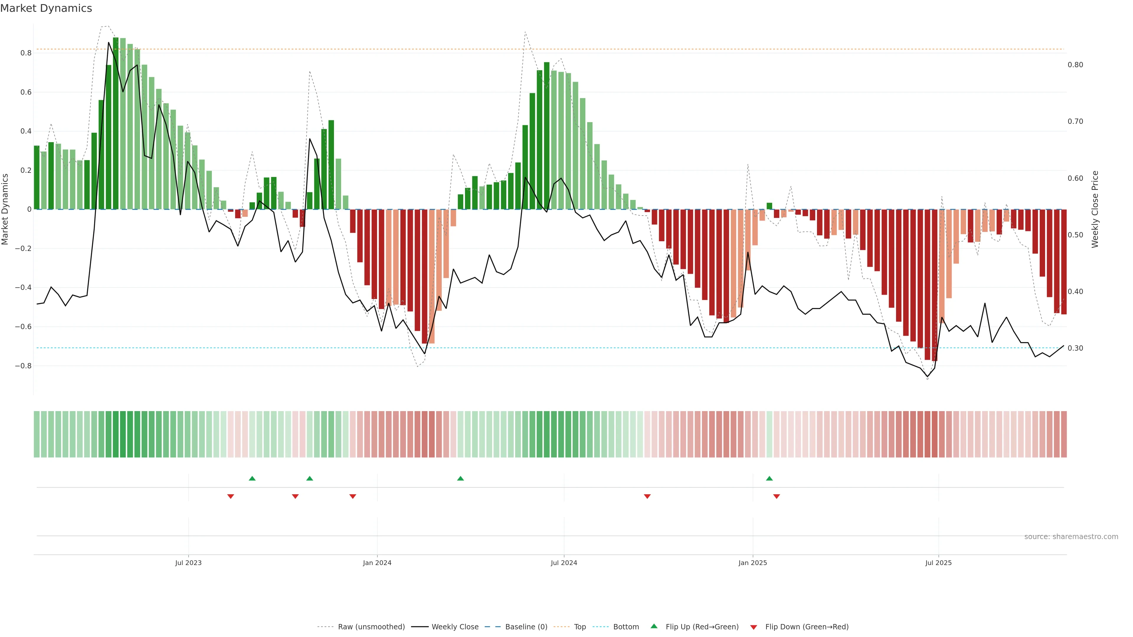Click the green flip-up marker just after Jan 2025
This screenshot has height=637, width=1133.
tap(769, 478)
